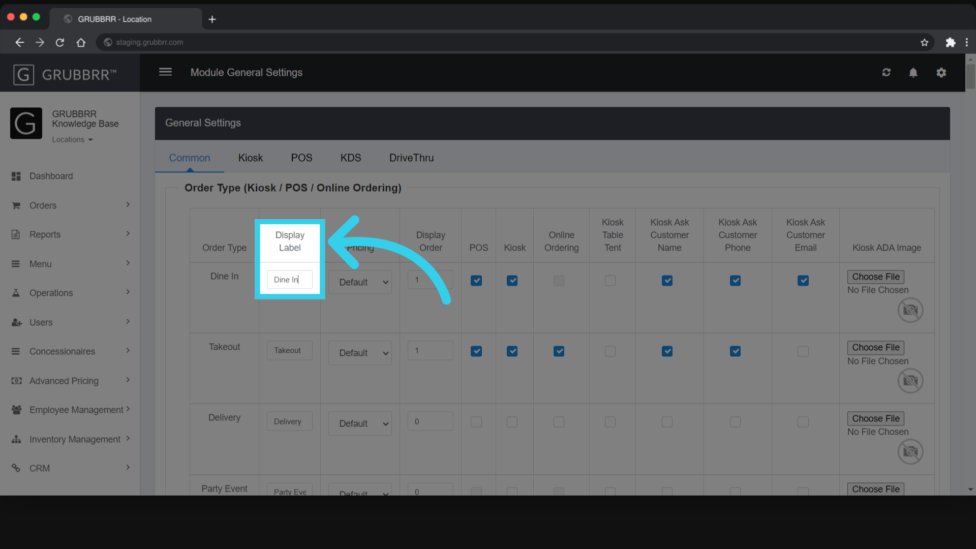This screenshot has width=976, height=549.
Task: Switch to DriveThru tab
Action: point(411,158)
